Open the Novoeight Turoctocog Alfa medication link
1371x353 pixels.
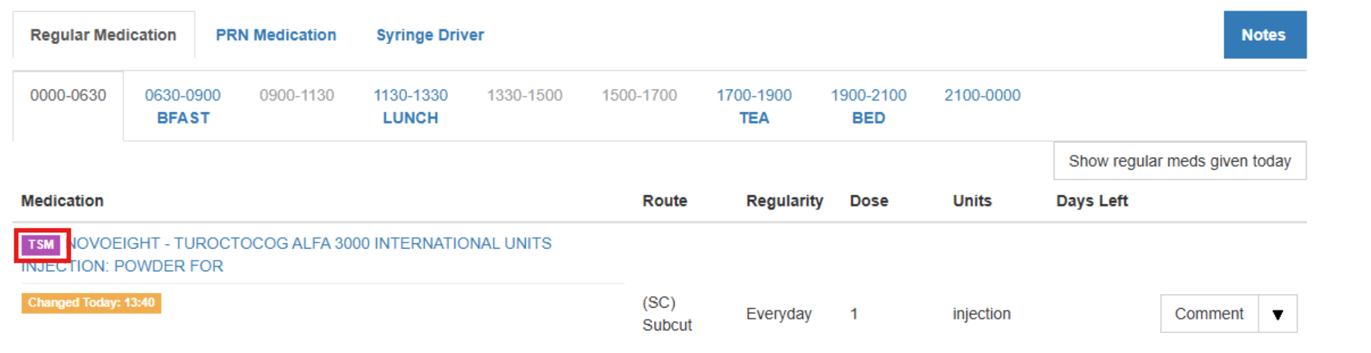(x=309, y=244)
